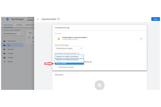The height and width of the screenshot is (107, 161).
Task: Click the blue Salva button
Action: [x=155, y=19]
